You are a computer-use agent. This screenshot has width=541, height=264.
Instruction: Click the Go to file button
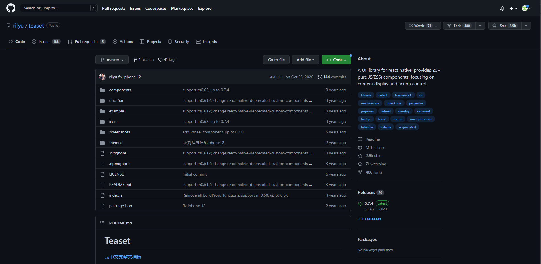tap(276, 60)
